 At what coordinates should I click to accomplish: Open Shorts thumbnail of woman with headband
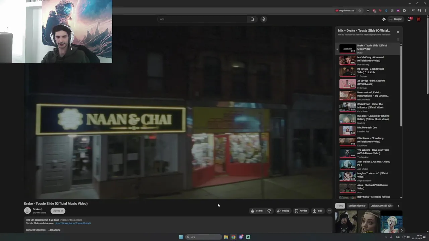(x=369, y=222)
